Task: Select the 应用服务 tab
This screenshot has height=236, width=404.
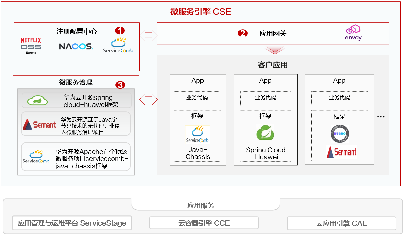Action: (205, 205)
